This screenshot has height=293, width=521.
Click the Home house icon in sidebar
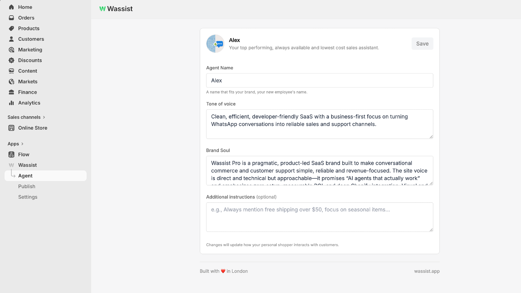click(11, 7)
